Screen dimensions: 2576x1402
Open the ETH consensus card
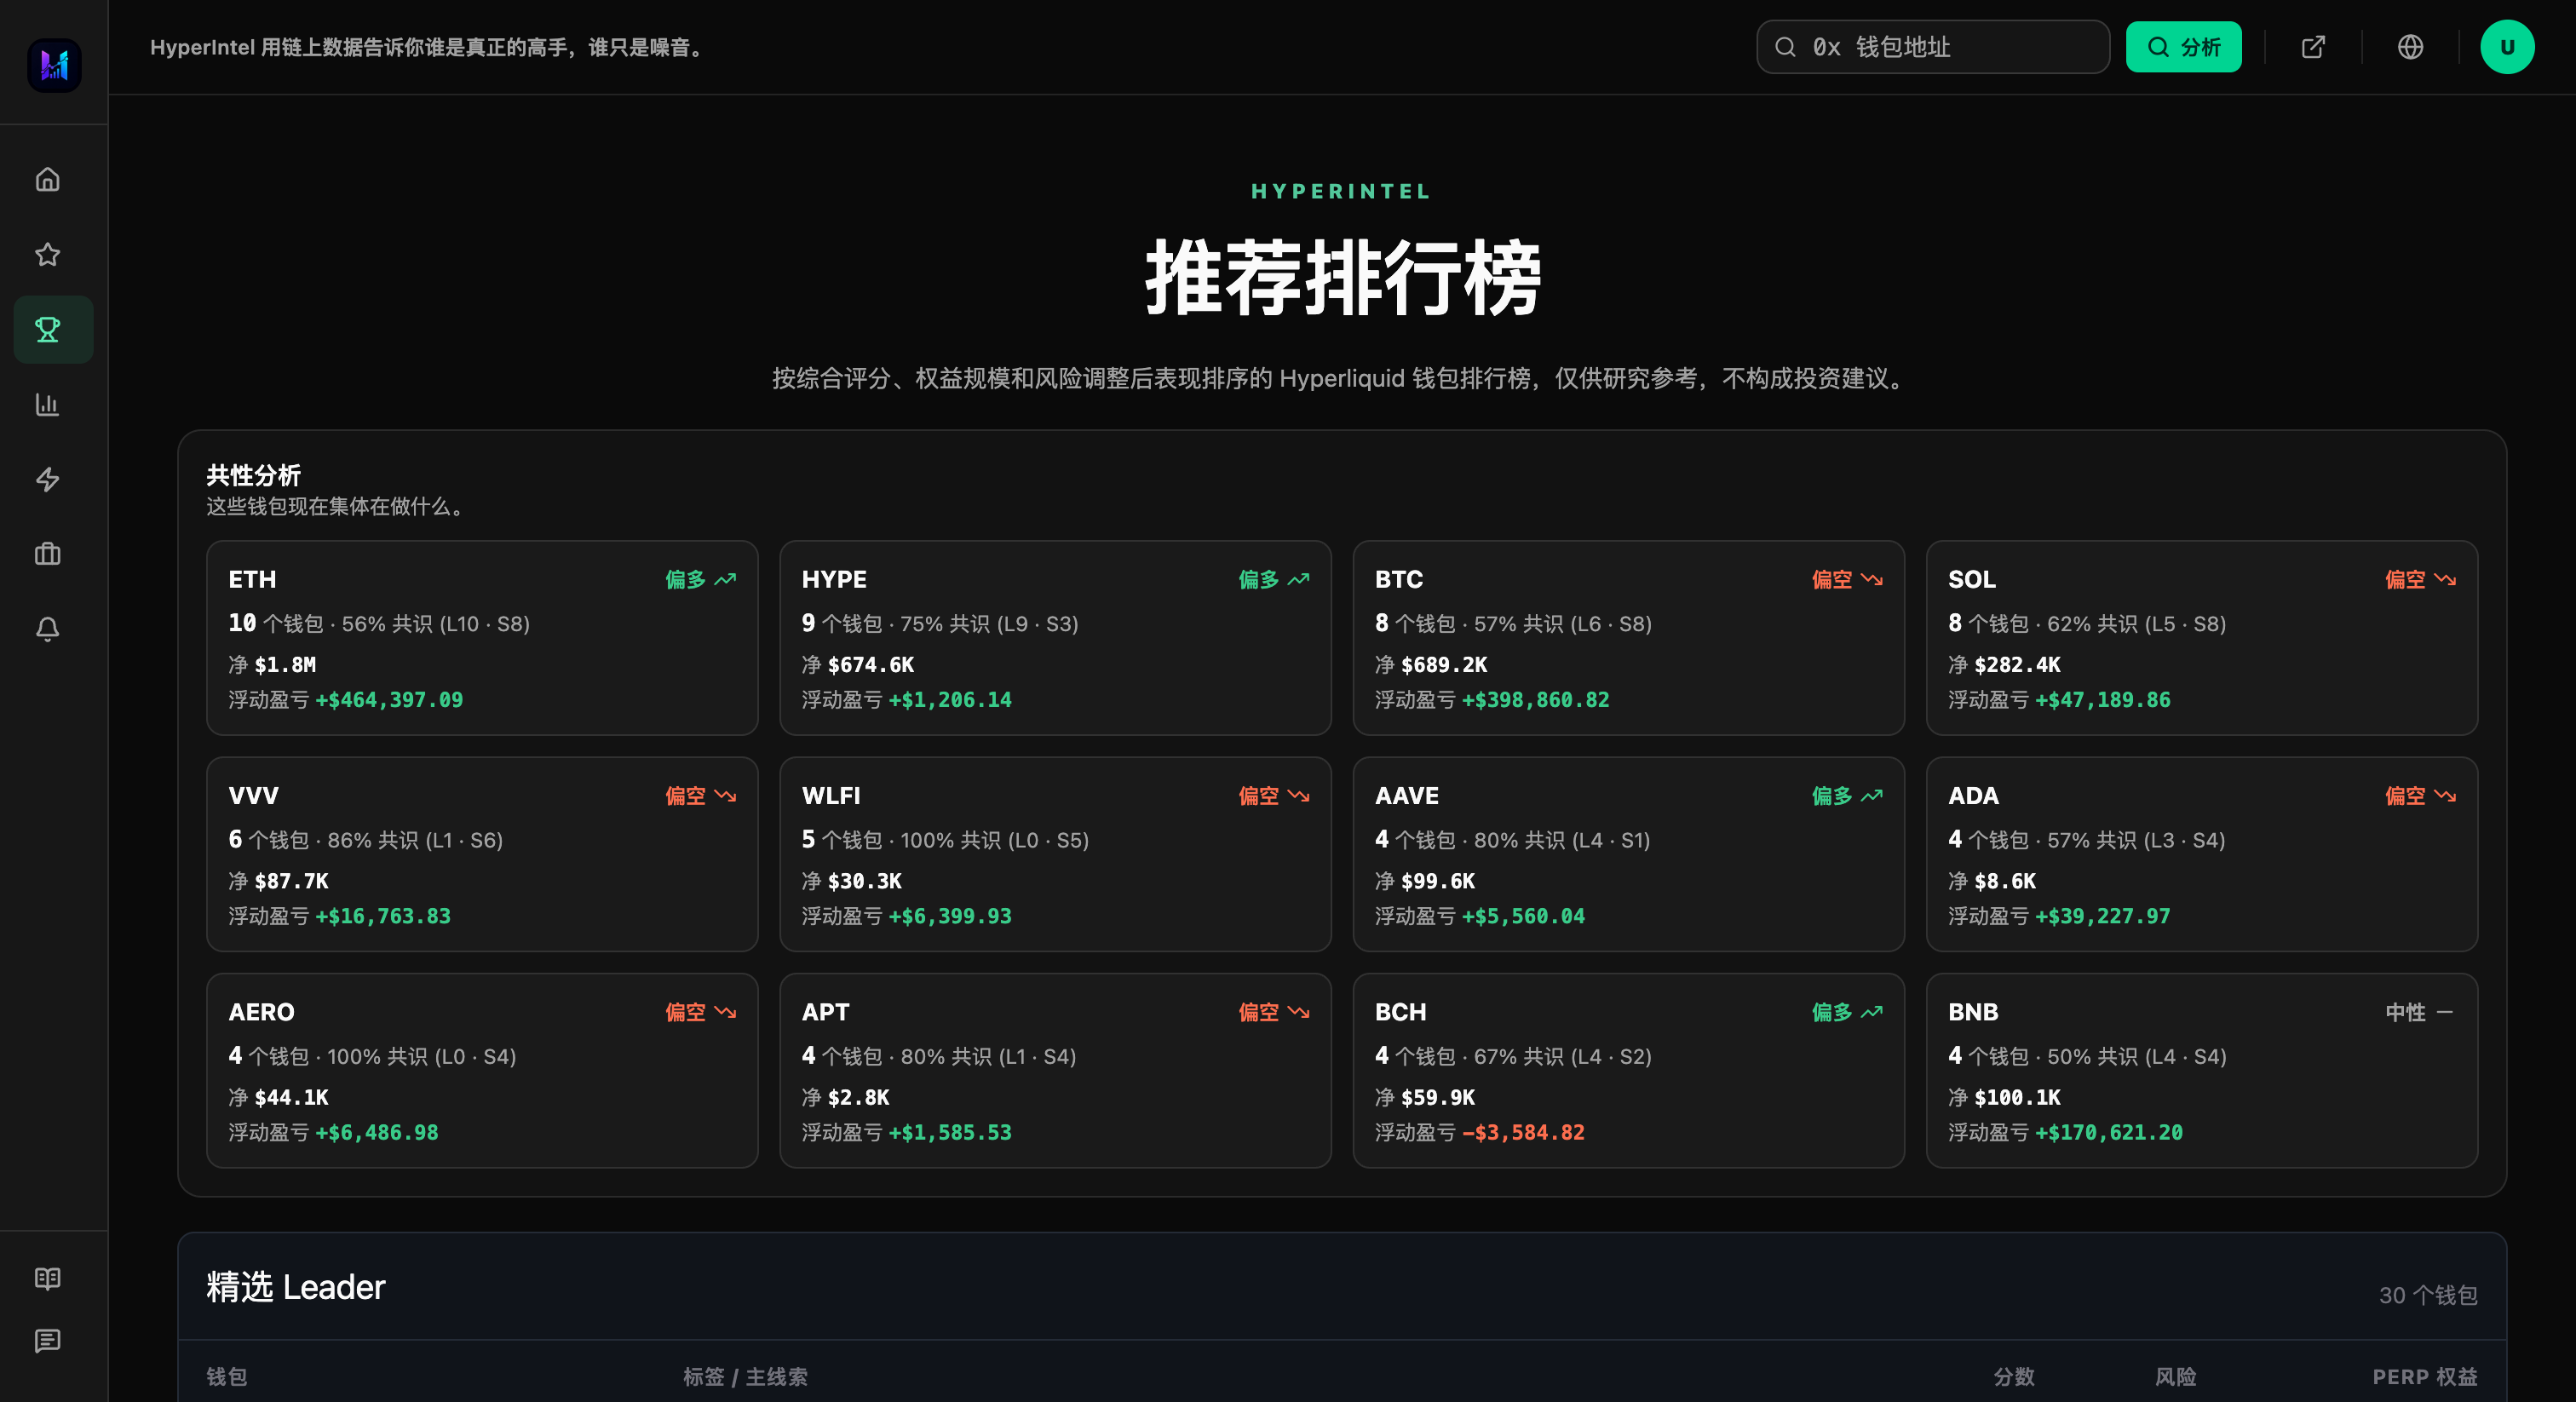tap(482, 638)
